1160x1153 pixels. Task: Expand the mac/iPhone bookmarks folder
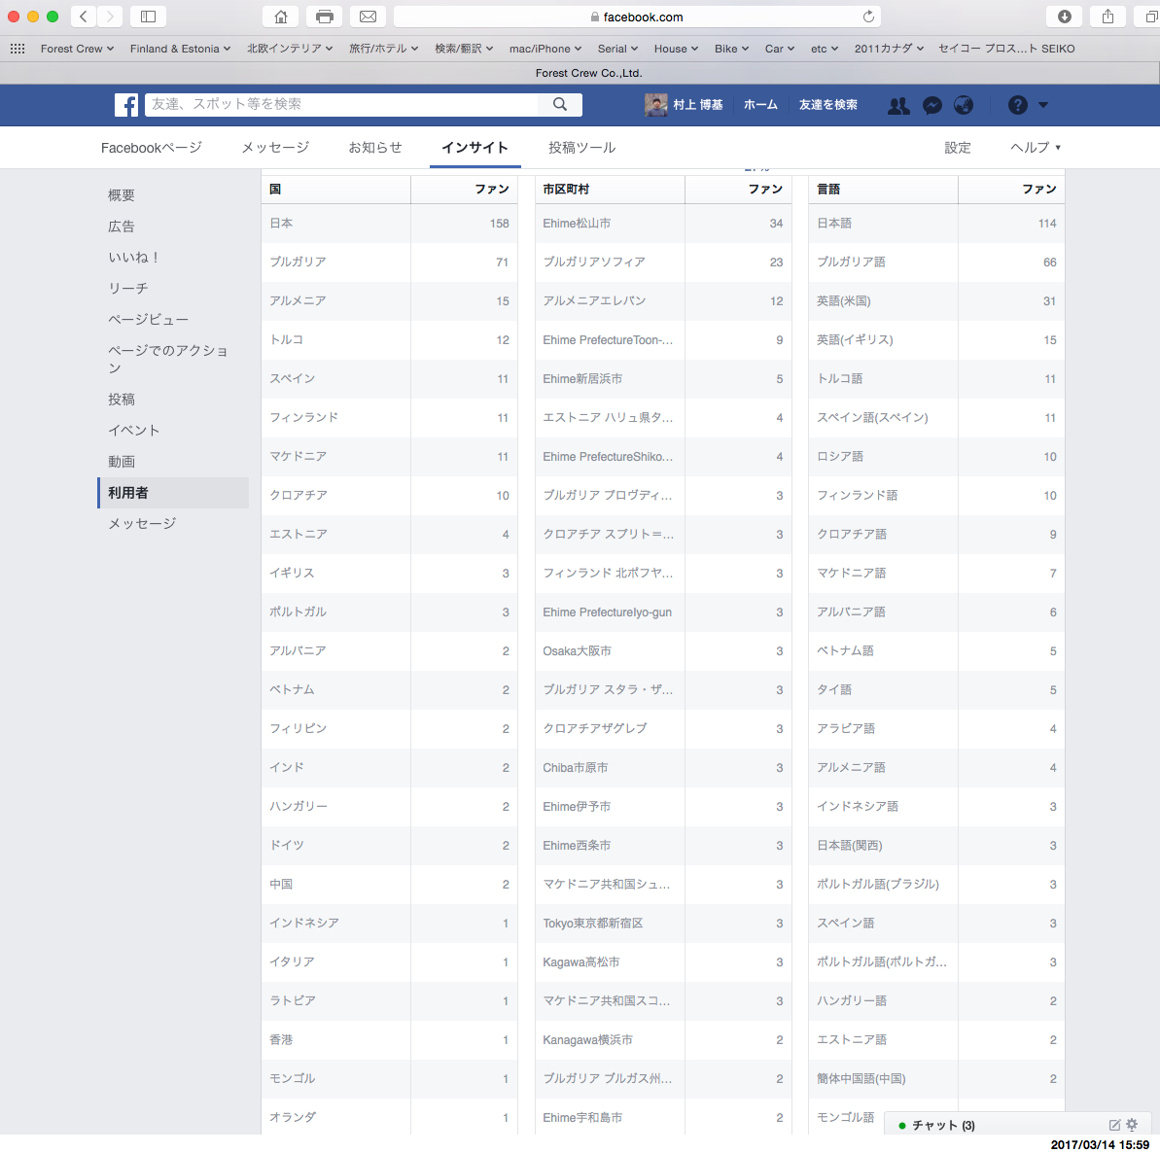click(x=545, y=49)
